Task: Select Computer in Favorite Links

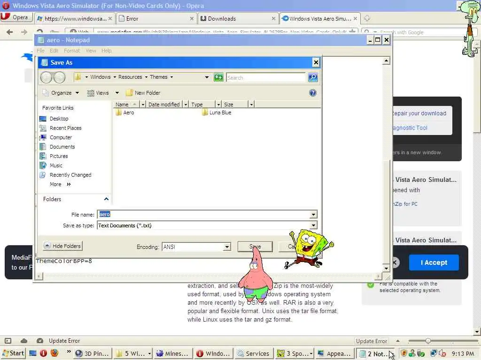Action: [x=56, y=137]
